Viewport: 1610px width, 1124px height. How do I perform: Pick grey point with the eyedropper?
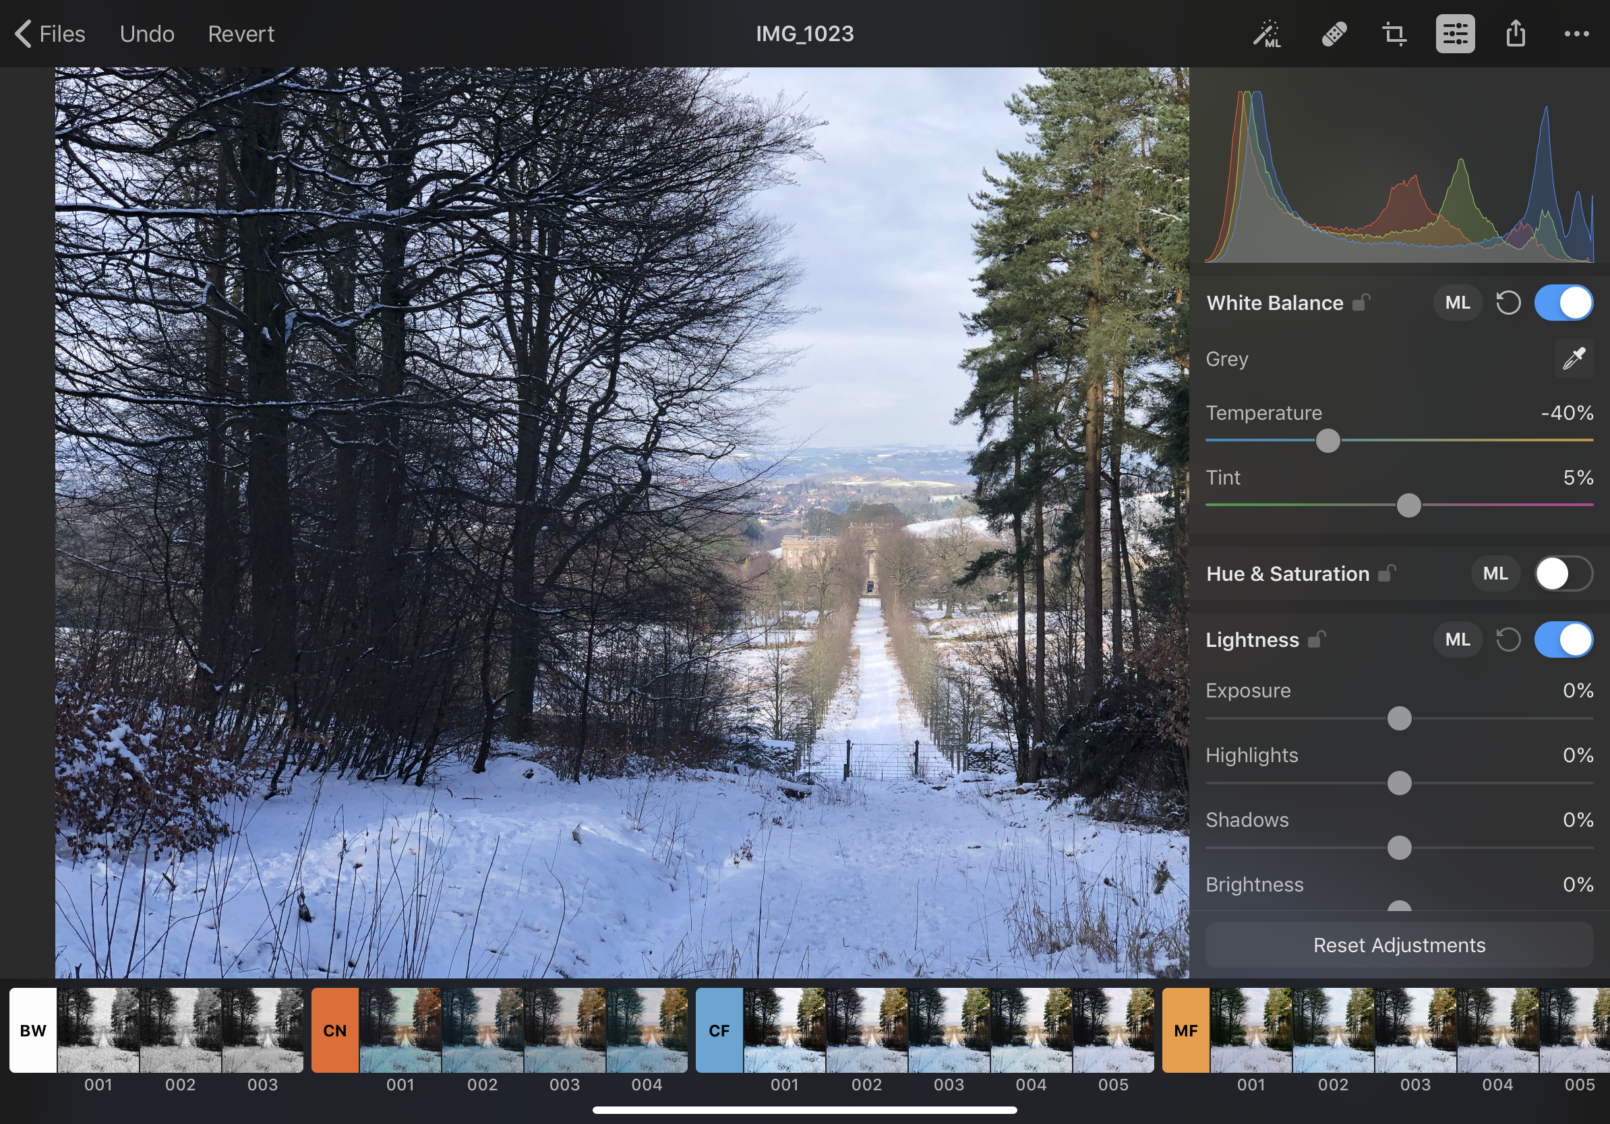click(x=1574, y=358)
